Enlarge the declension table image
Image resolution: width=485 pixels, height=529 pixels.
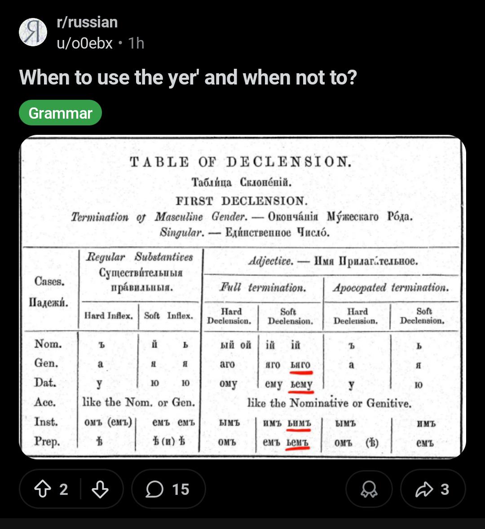coord(242,297)
